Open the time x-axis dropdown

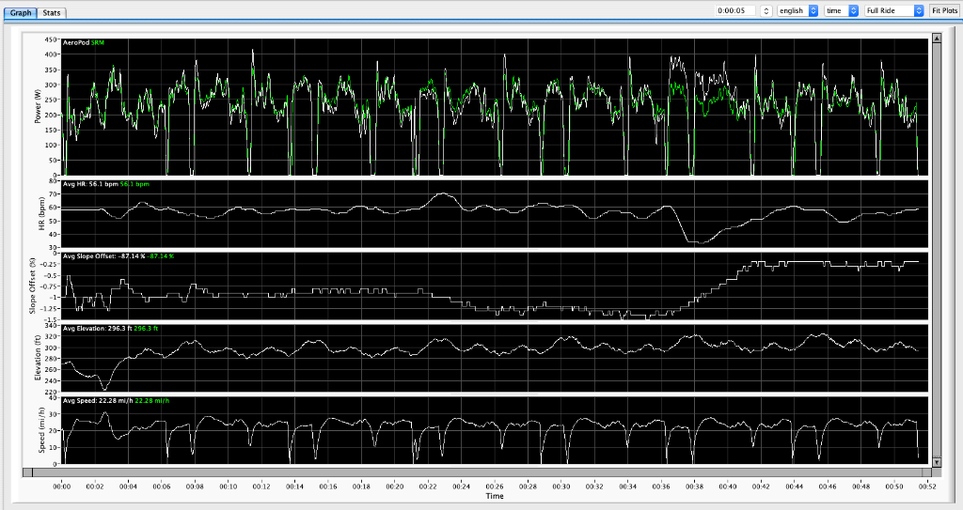(841, 10)
